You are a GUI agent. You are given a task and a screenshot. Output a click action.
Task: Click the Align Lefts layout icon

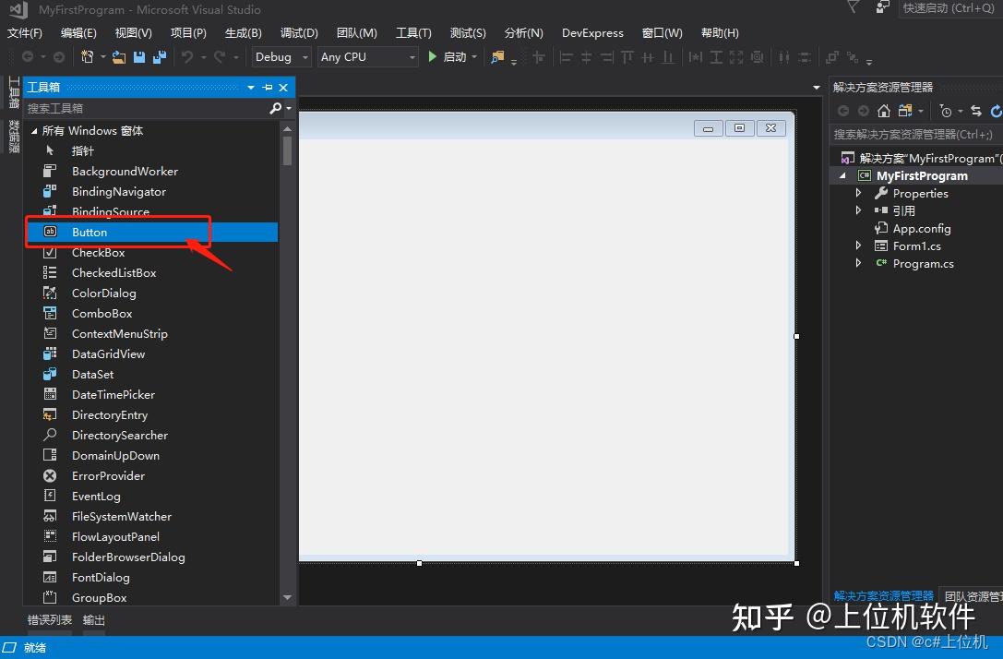tap(566, 57)
